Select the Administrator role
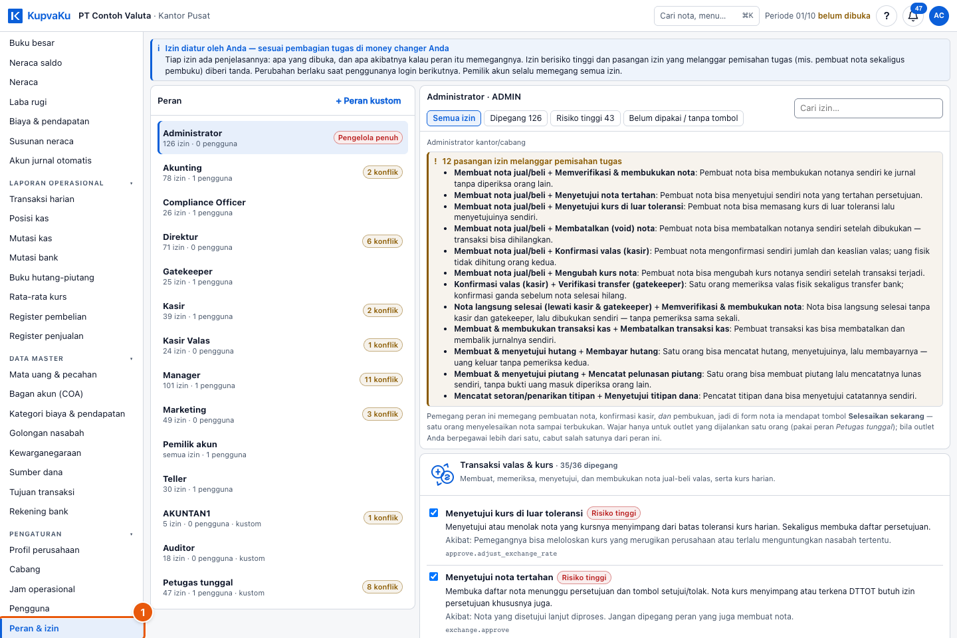957x638 pixels. click(x=283, y=138)
